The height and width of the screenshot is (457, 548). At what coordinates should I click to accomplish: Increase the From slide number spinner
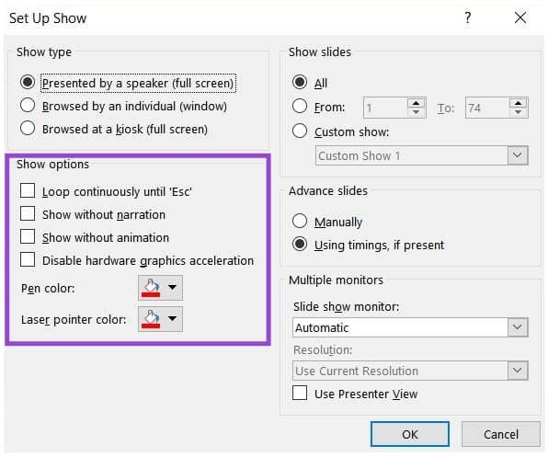coord(416,103)
